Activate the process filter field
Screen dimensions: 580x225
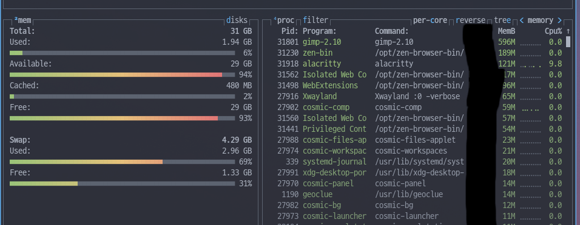[315, 21]
